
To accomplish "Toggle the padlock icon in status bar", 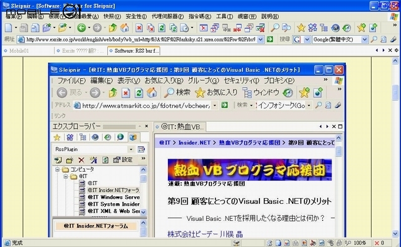I will 339,243.
